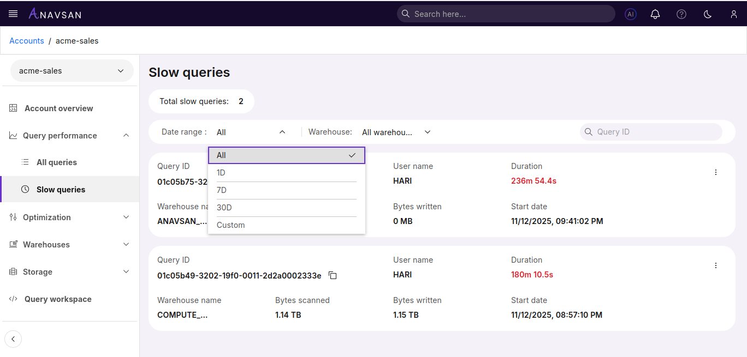Open the acme-sales account dropdown
This screenshot has width=747, height=357.
coord(72,71)
